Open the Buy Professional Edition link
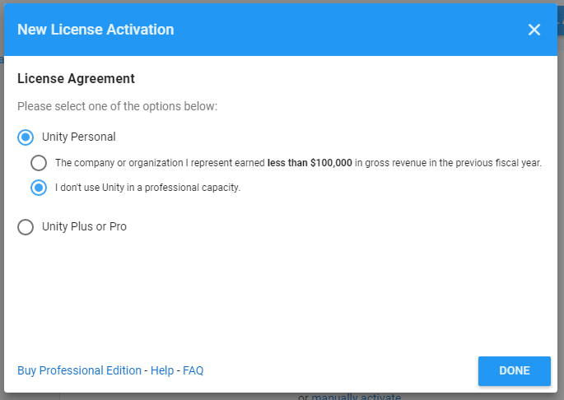Viewport: 564px width, 400px height. coord(79,370)
